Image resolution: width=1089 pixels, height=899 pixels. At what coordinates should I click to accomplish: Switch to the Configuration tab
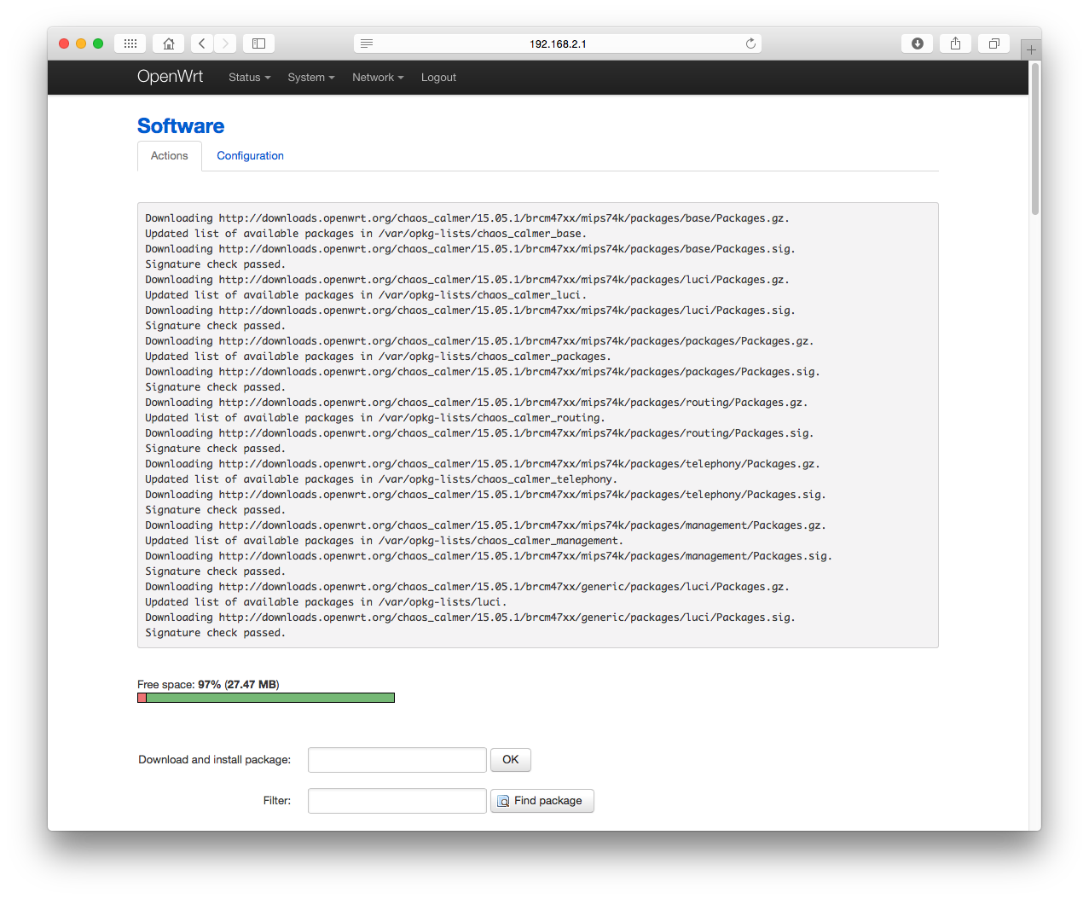pos(250,156)
